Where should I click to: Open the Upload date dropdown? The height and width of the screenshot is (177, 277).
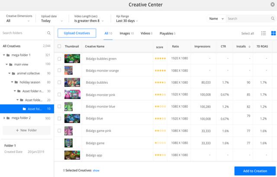(x=52, y=21)
